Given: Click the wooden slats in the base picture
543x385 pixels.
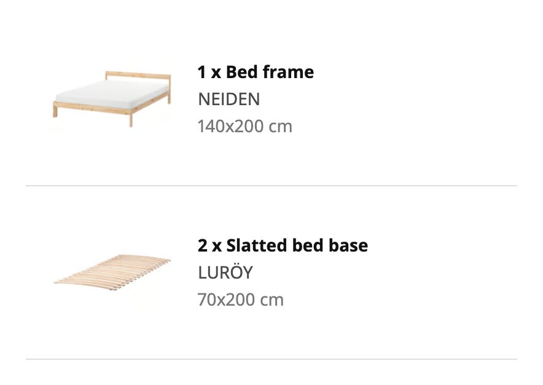Looking at the screenshot, I should [112, 272].
